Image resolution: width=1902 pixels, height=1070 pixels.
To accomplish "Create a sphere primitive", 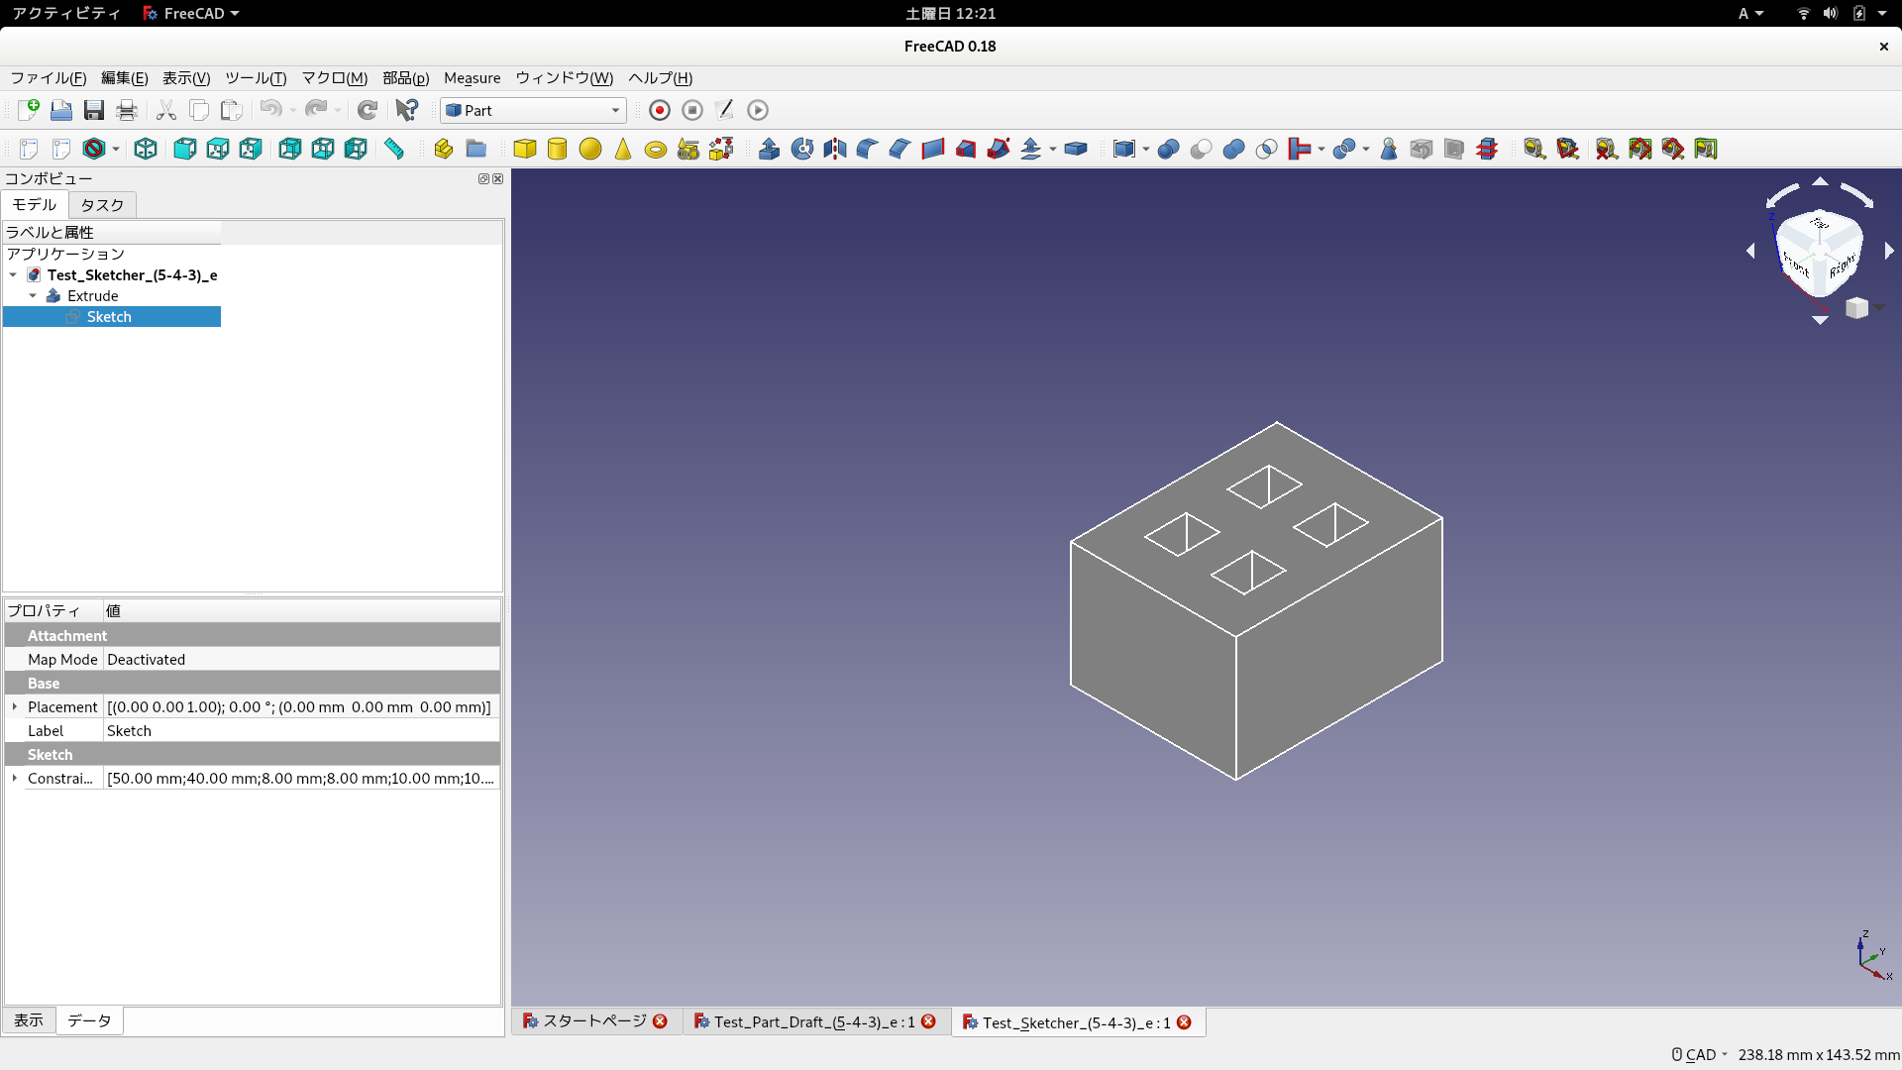I will [590, 149].
